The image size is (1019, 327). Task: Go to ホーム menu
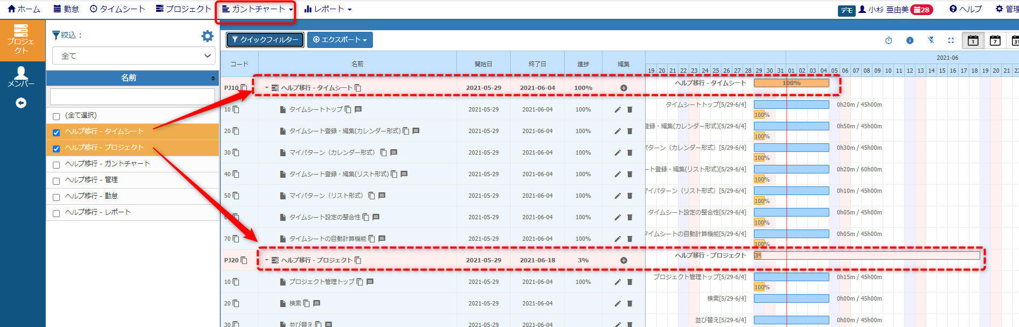pyautogui.click(x=24, y=9)
